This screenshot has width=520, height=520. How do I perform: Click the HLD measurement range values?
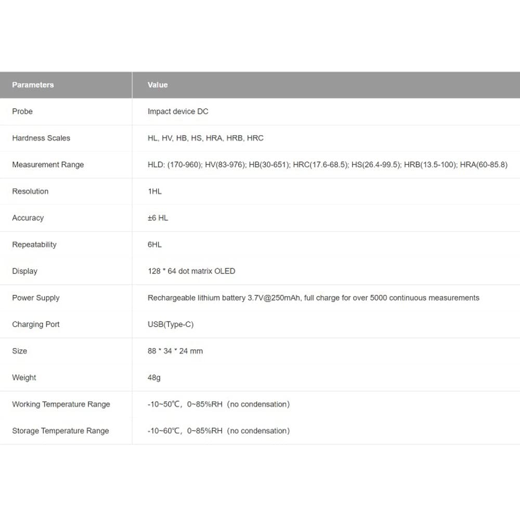click(x=327, y=164)
